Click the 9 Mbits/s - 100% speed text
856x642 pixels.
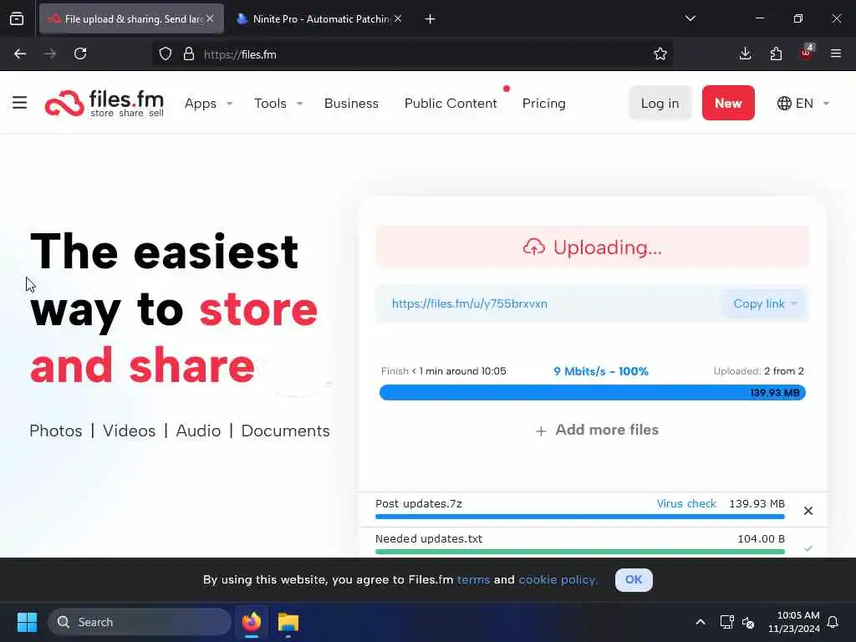tap(600, 371)
